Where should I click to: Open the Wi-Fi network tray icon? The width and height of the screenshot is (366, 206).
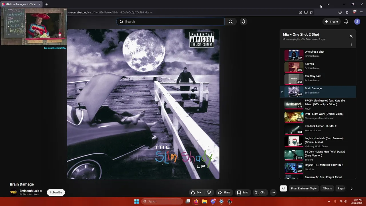point(341,201)
